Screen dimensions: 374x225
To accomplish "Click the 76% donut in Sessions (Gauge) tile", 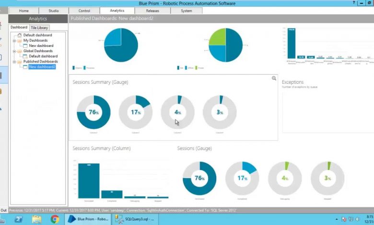I will point(199,179).
